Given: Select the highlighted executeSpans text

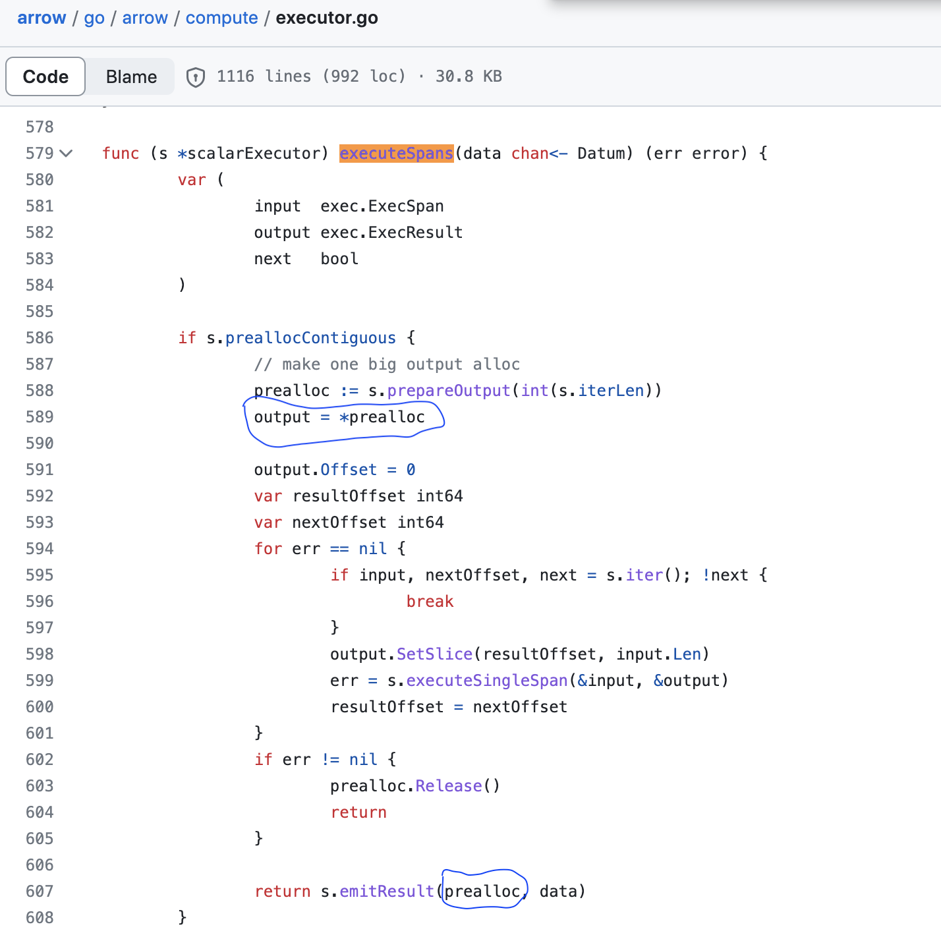Looking at the screenshot, I should [396, 153].
